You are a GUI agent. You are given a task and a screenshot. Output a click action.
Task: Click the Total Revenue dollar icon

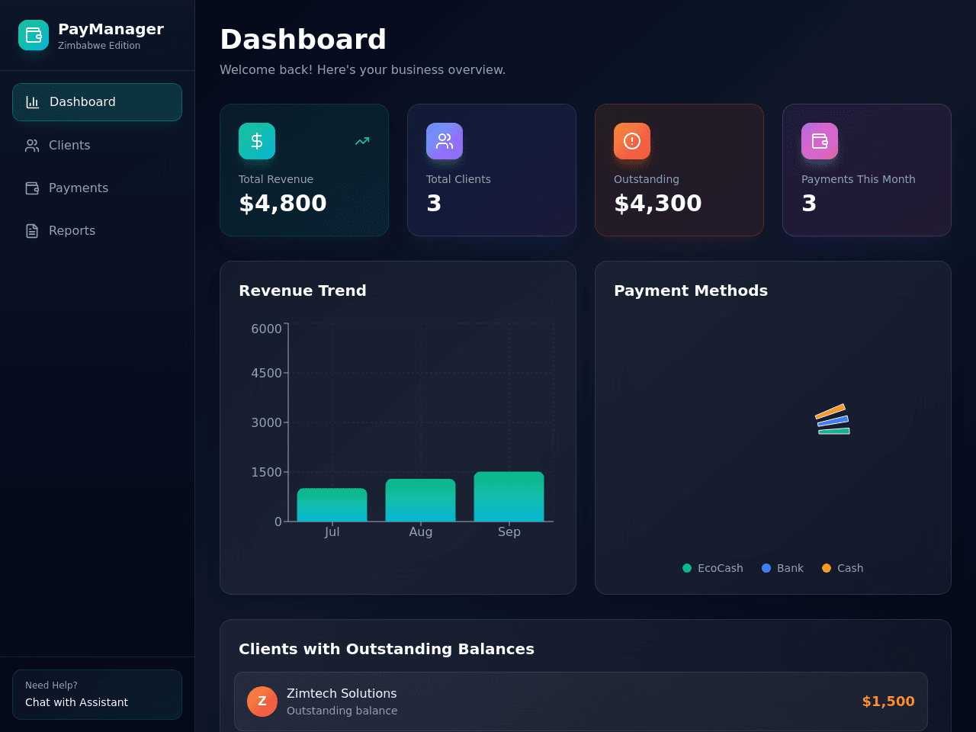(257, 141)
